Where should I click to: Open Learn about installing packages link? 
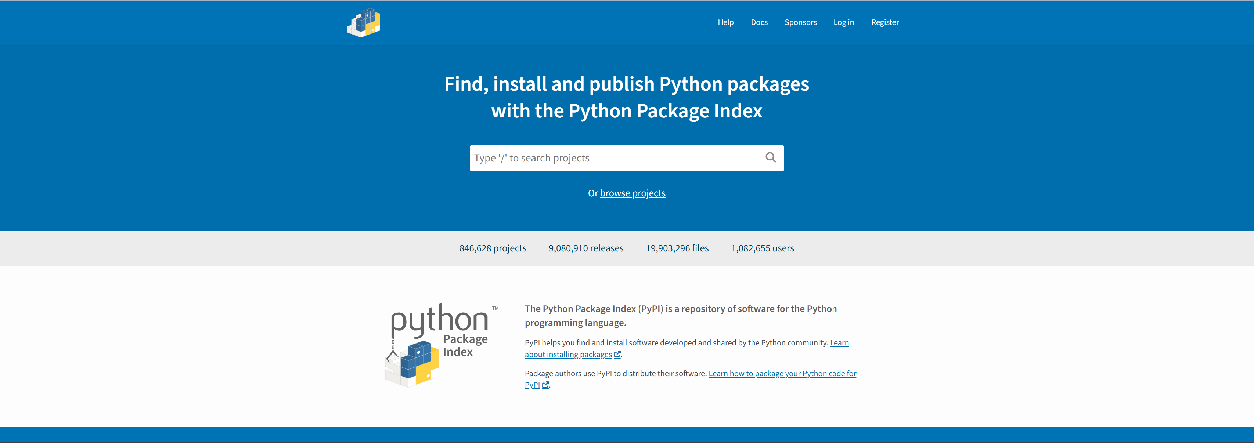click(x=687, y=349)
